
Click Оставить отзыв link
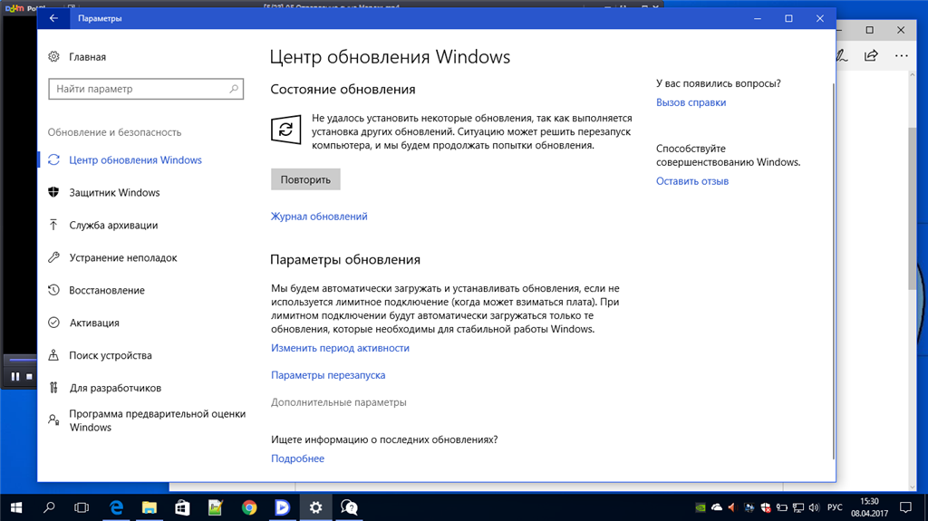point(691,181)
